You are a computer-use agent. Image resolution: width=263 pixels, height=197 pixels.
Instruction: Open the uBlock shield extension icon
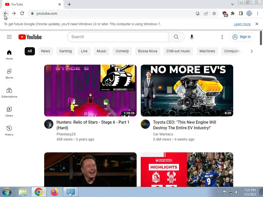click(x=225, y=14)
